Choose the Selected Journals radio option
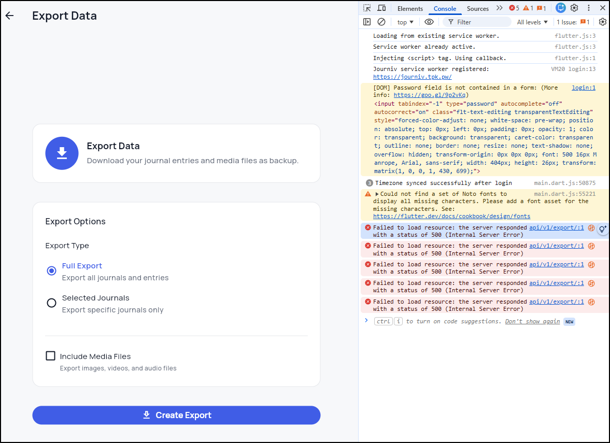The image size is (610, 443). tap(51, 303)
